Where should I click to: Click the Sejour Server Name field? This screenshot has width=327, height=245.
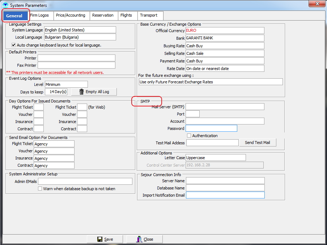point(225,181)
